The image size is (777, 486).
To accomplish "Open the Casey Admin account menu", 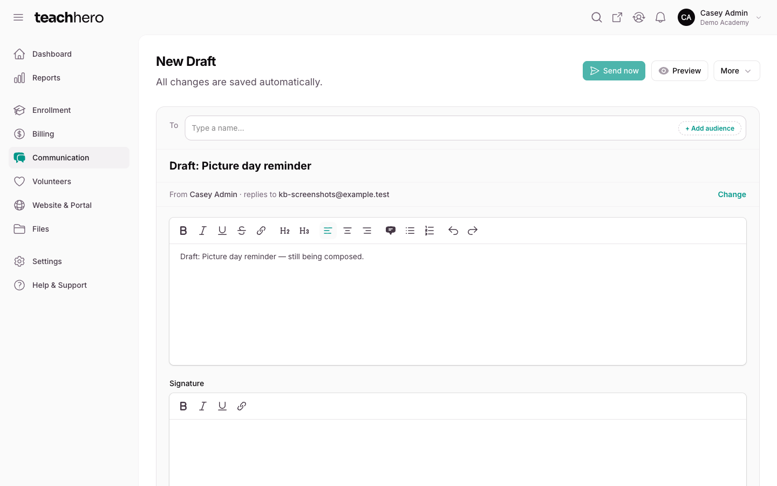I will [x=720, y=17].
